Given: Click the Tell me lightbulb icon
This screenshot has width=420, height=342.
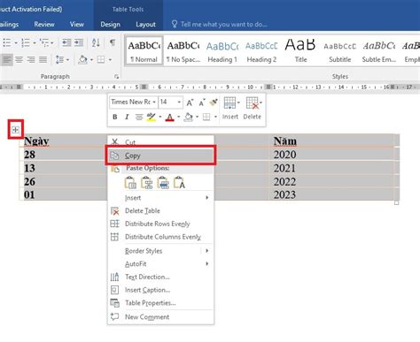Looking at the screenshot, I should click(175, 24).
